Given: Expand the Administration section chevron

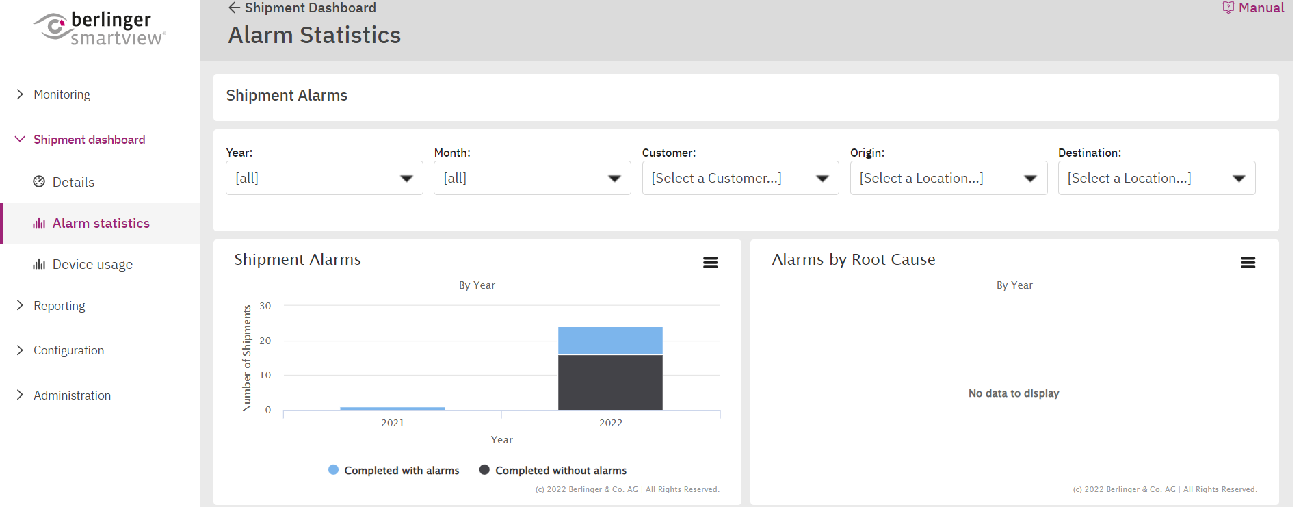Looking at the screenshot, I should (20, 395).
